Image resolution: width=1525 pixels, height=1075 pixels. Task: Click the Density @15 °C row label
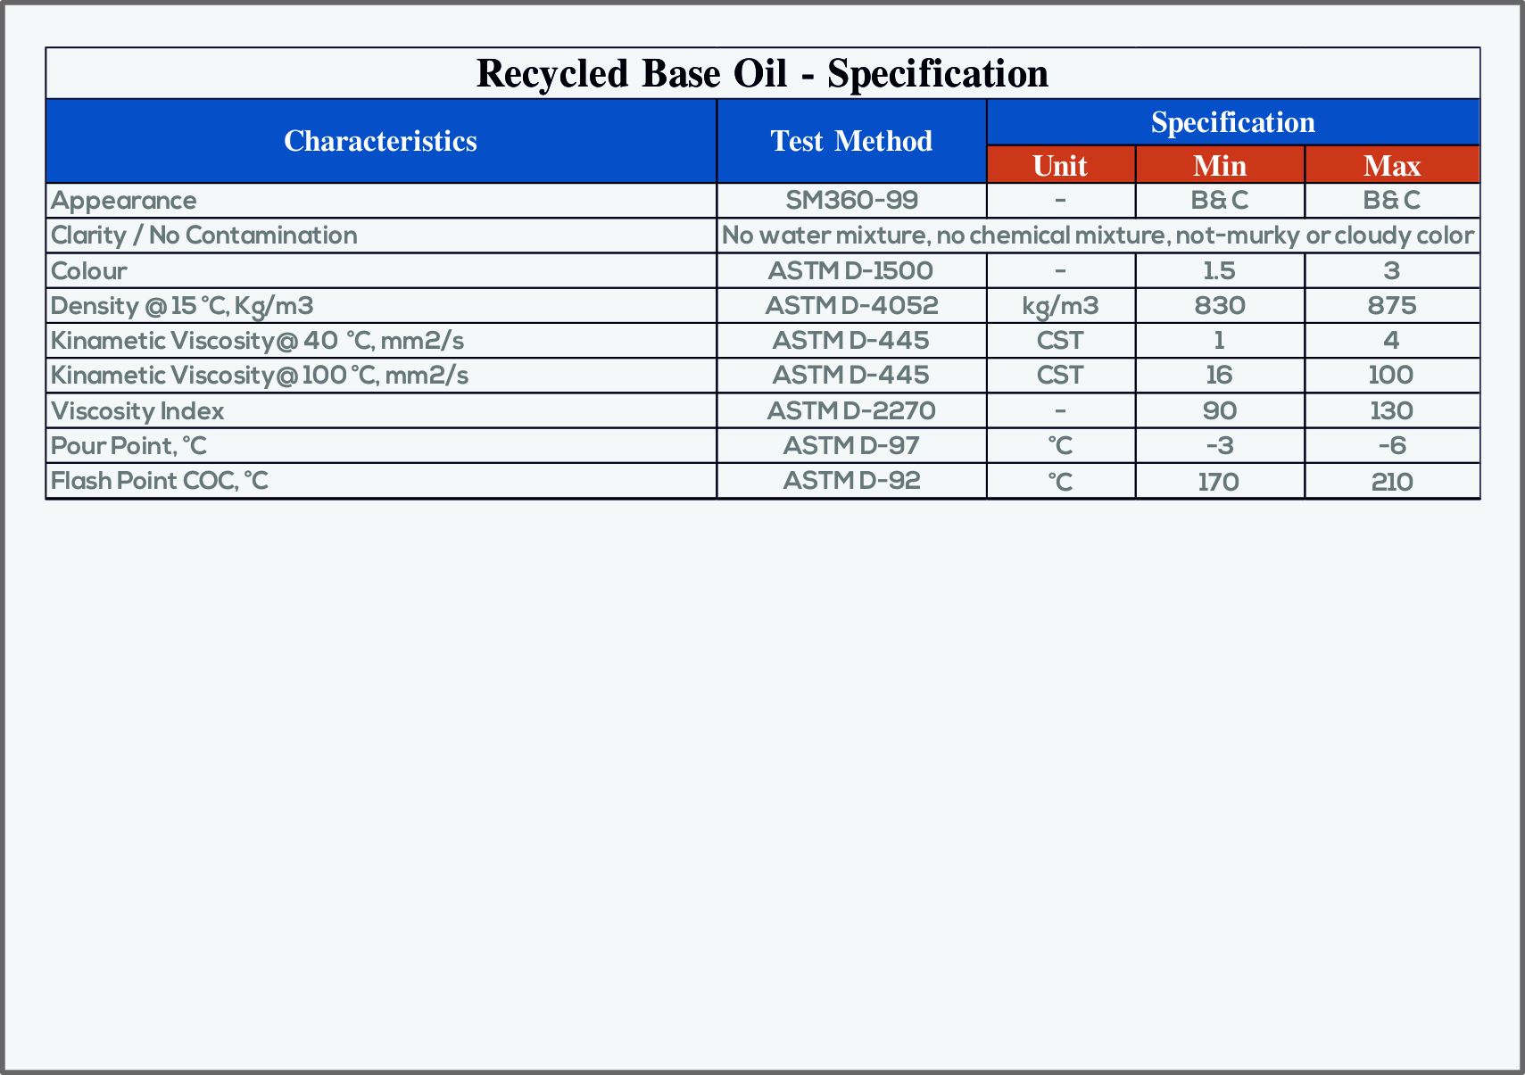[182, 306]
